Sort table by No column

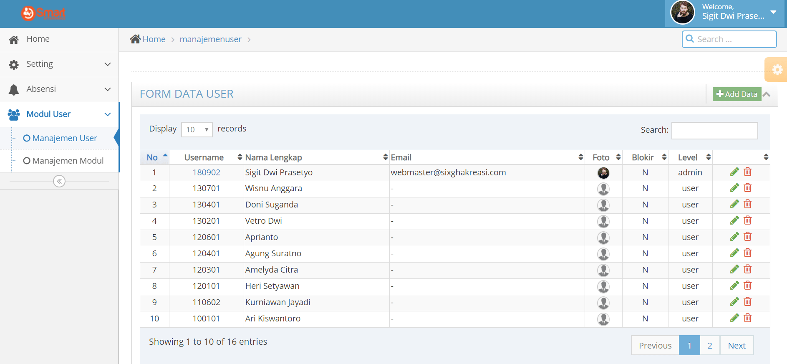[154, 157]
